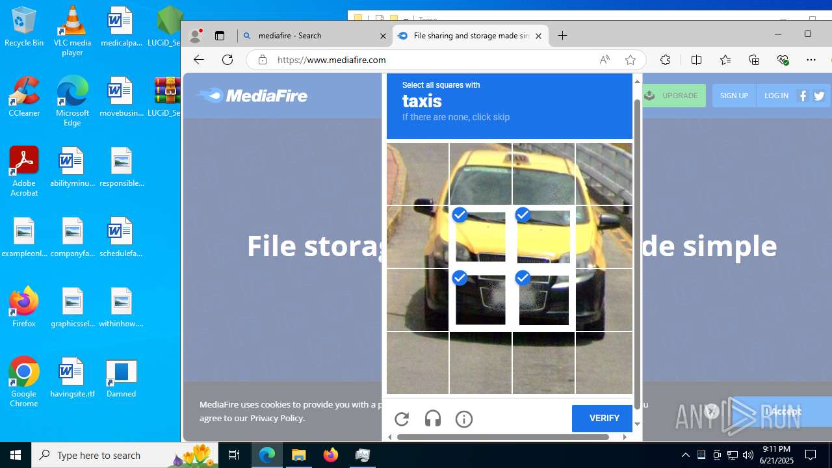832x468 pixels.
Task: Deselect the checked yellow hood tile by the right headlight
Action: point(543,237)
